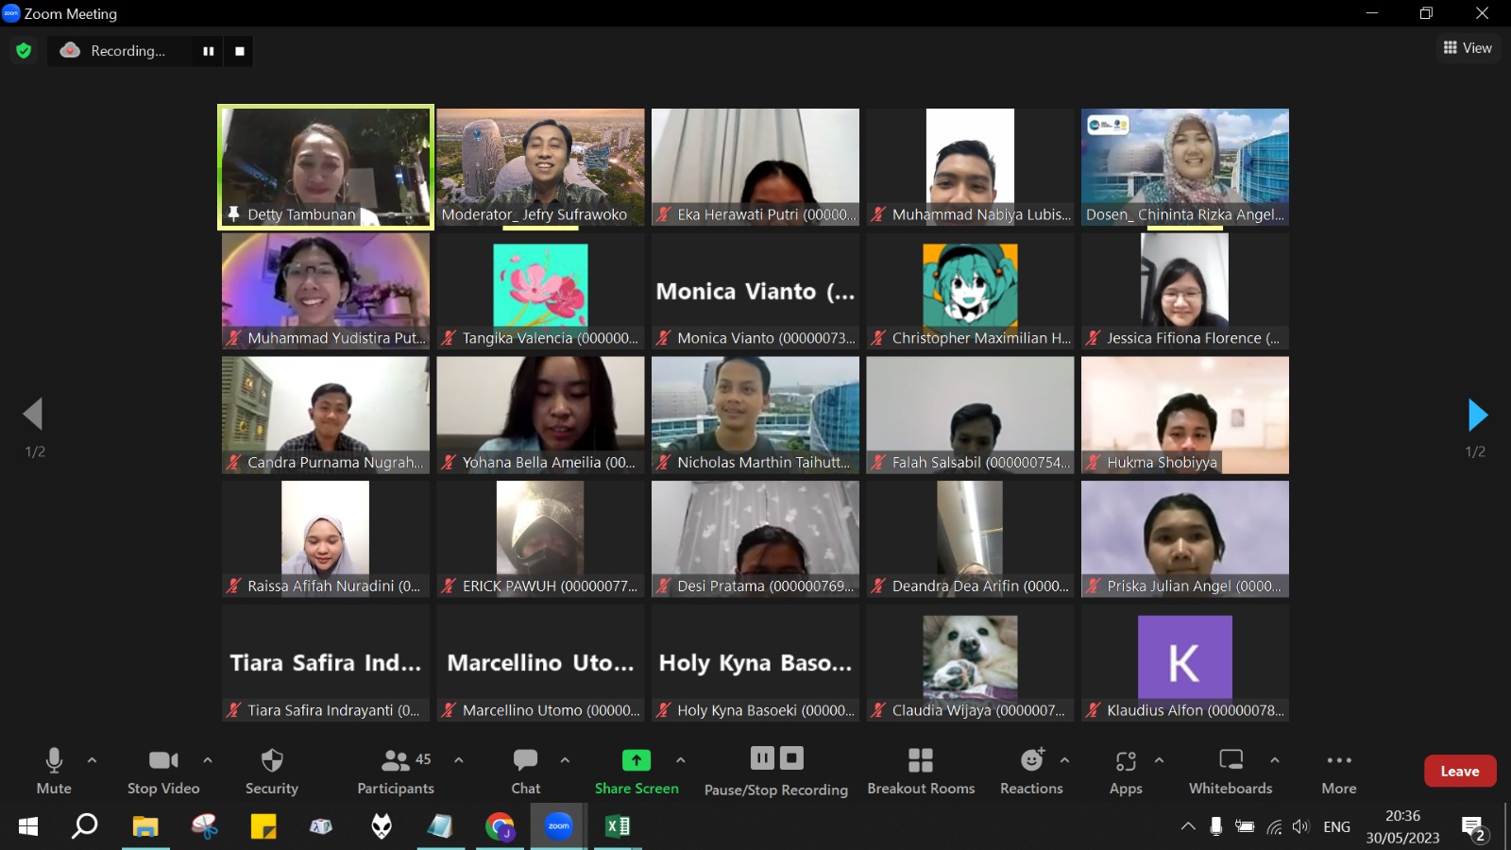1511x850 pixels.
Task: Click the green Share Screen icon
Action: [x=636, y=760]
